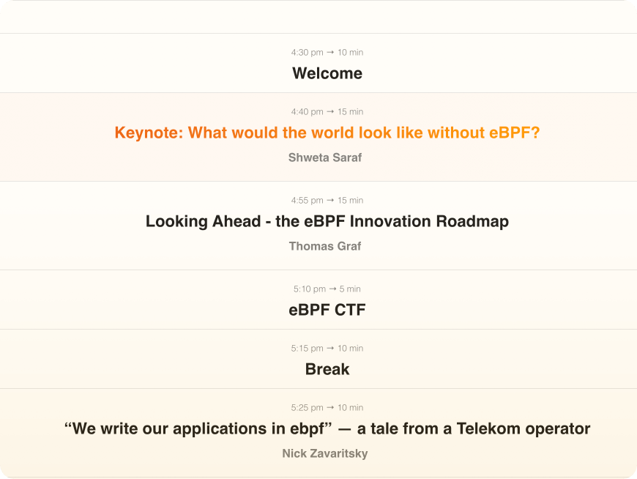Click the 5:15 pm time label
The image size is (637, 479).
point(307,348)
